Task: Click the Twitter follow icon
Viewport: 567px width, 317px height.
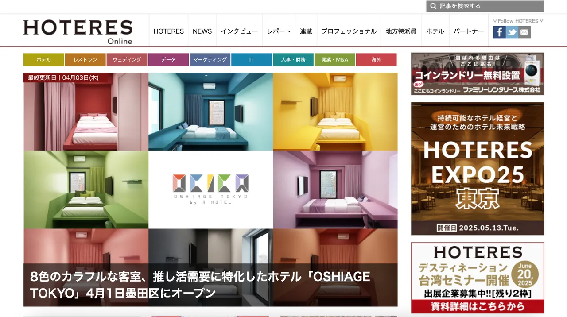Action: (x=512, y=32)
